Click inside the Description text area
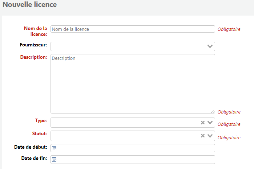Viewport: 254px width, 169px height. (133, 84)
